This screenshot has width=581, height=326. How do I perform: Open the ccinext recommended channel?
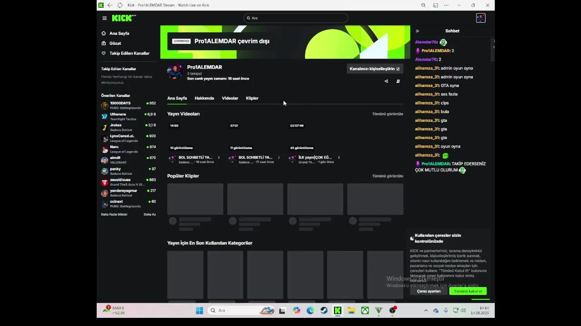tap(128, 204)
